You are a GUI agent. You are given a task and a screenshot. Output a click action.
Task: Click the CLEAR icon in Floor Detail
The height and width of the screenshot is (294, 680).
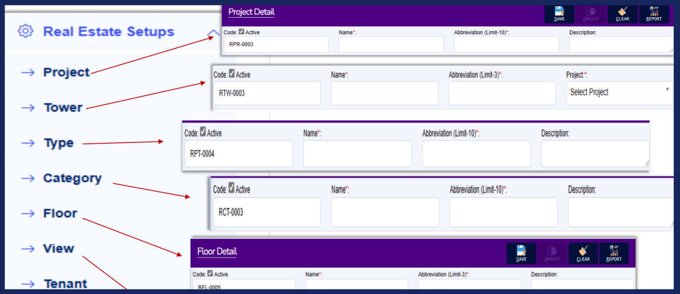583,253
